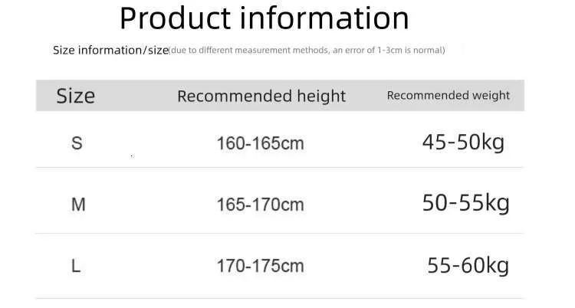Click the Product information title
This screenshot has height=308, width=575.
(x=264, y=18)
